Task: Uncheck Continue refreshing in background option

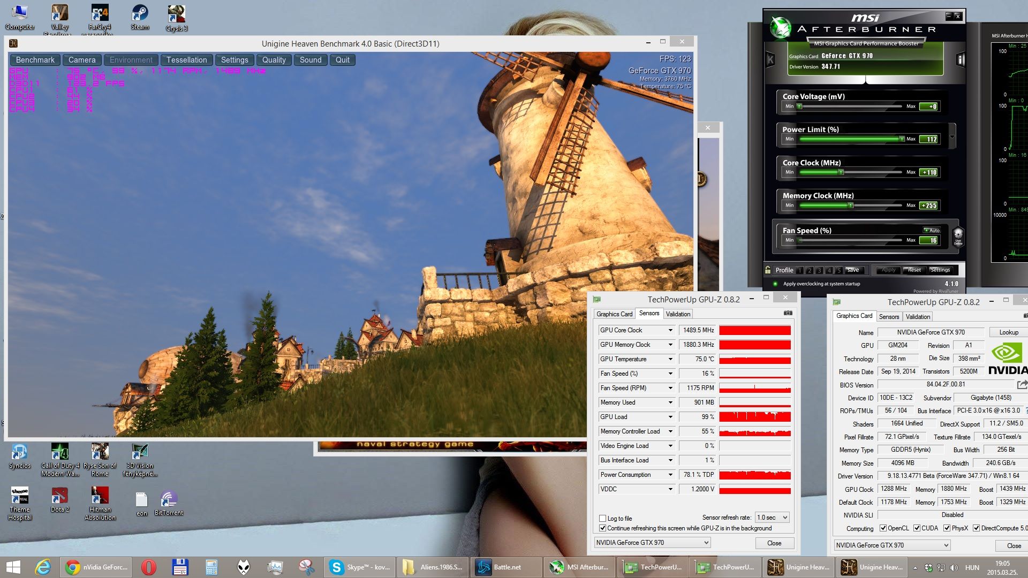Action: 603,528
